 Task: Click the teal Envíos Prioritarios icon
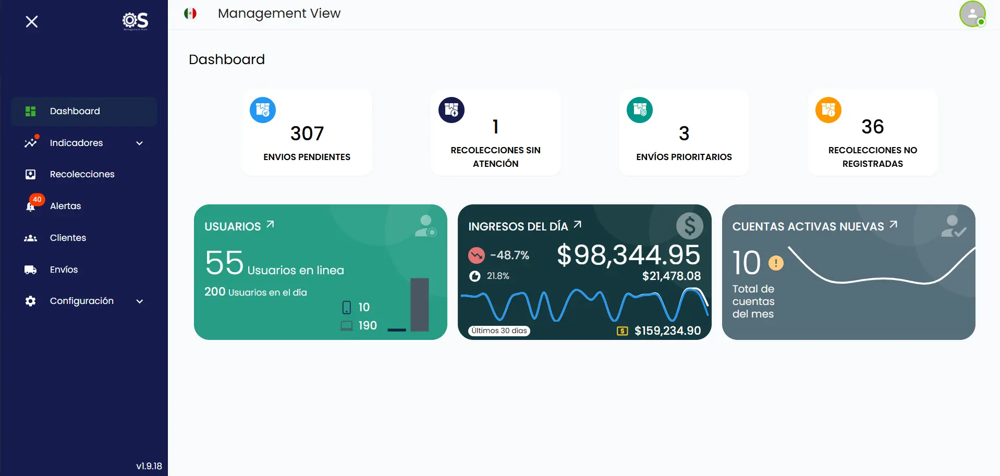coord(640,110)
